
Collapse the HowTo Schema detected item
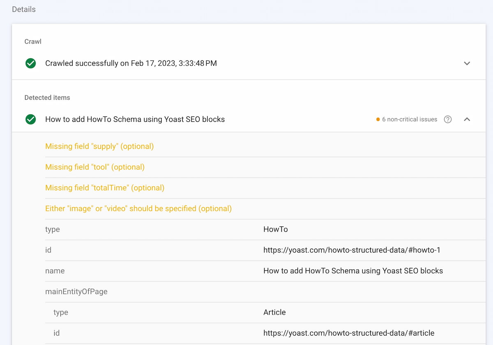[467, 119]
